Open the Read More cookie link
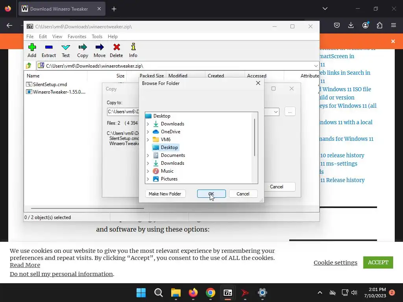The height and width of the screenshot is (302, 403). [25, 265]
